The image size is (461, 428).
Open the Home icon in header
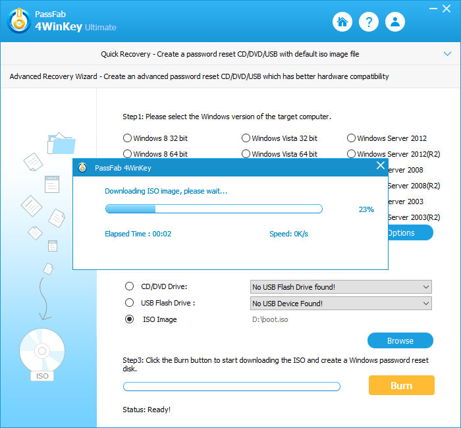(342, 22)
